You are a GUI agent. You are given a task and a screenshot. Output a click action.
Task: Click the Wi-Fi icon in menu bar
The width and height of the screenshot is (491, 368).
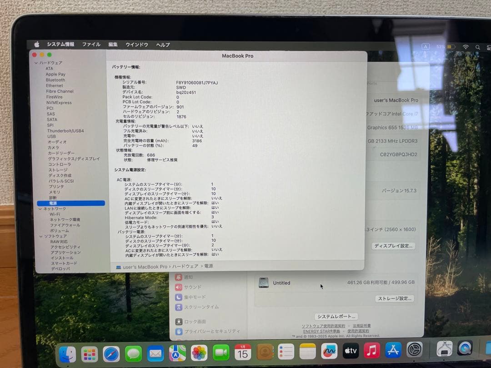465,46
